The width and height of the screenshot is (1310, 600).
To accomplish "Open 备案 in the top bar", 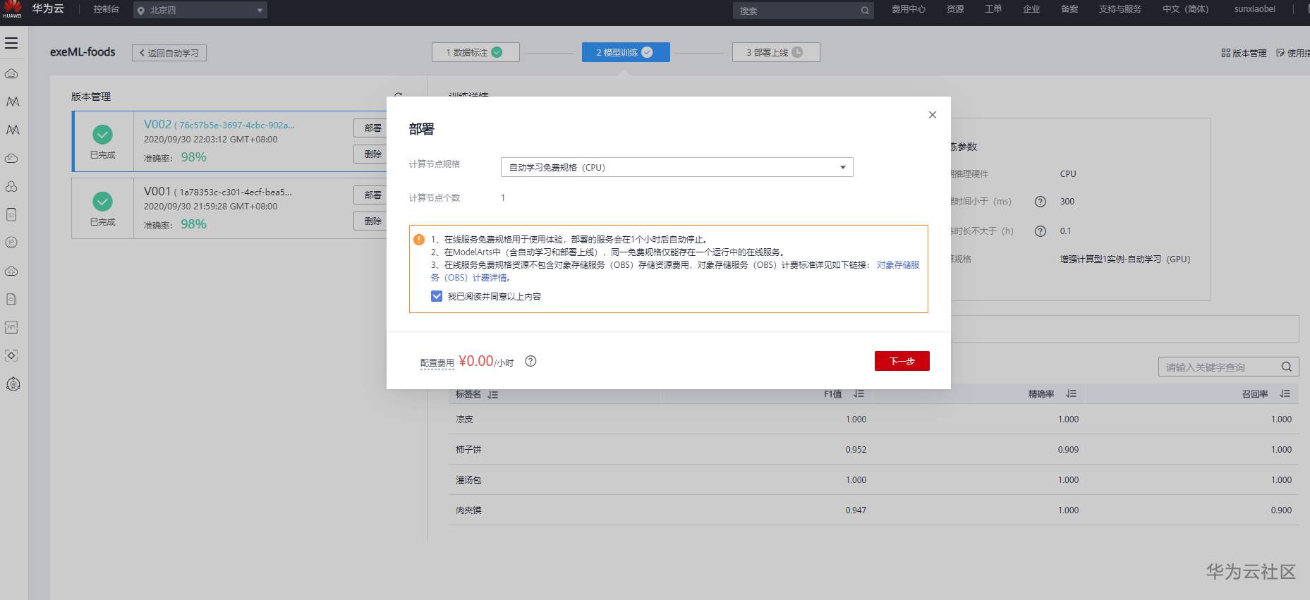I will tap(1069, 9).
